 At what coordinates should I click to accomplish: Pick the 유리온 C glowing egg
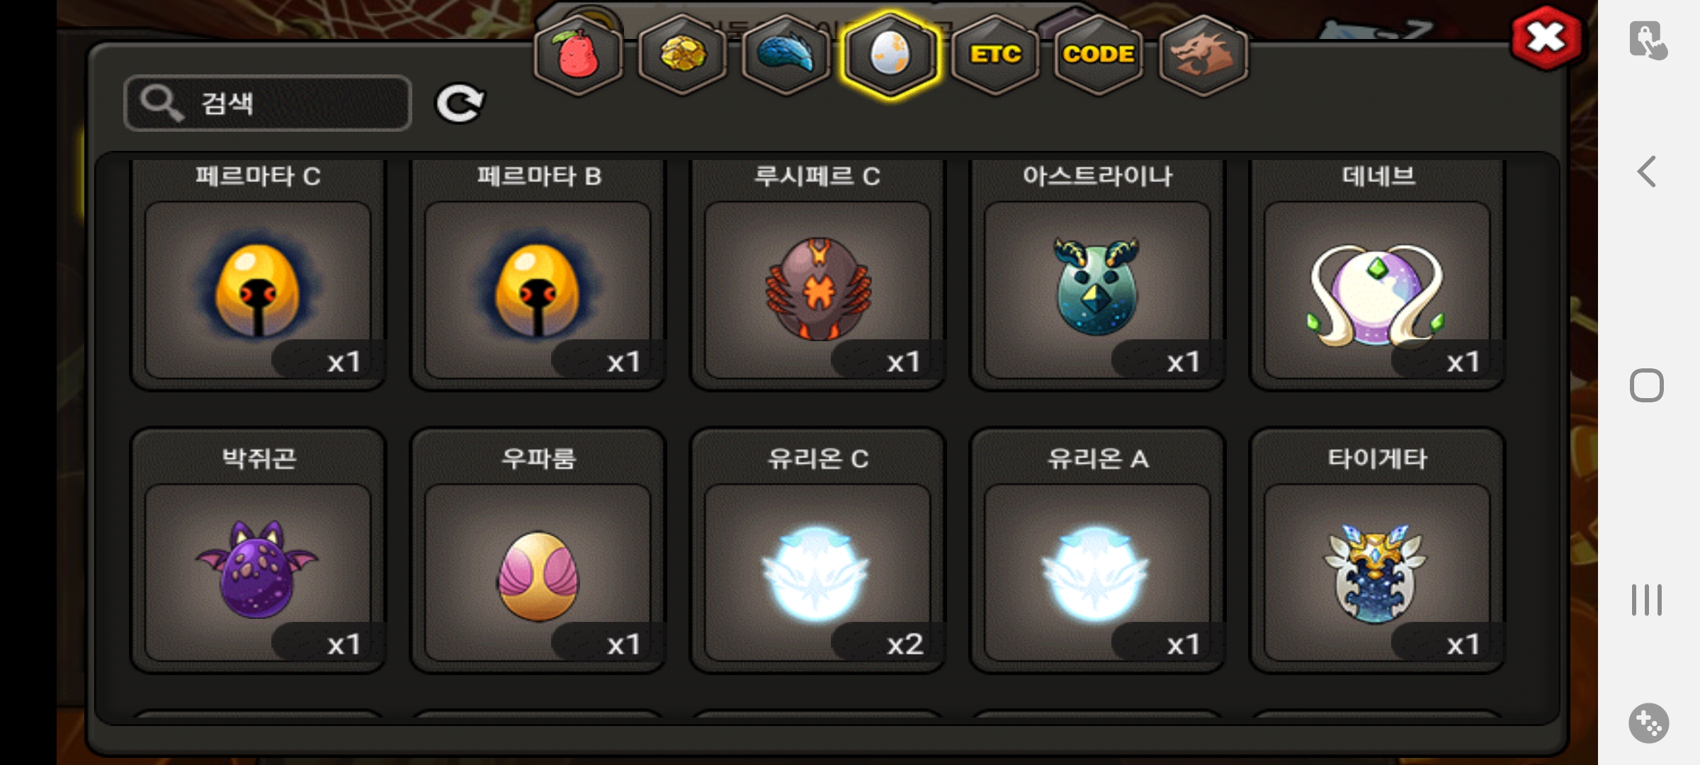click(x=817, y=550)
